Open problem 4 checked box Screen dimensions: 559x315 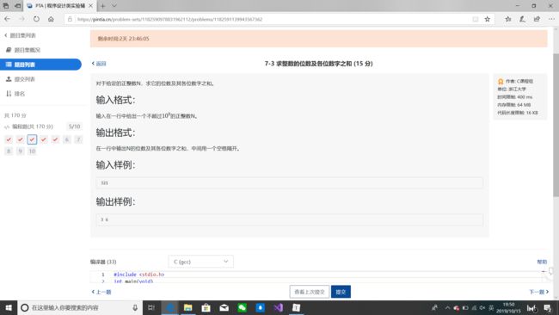(x=44, y=139)
